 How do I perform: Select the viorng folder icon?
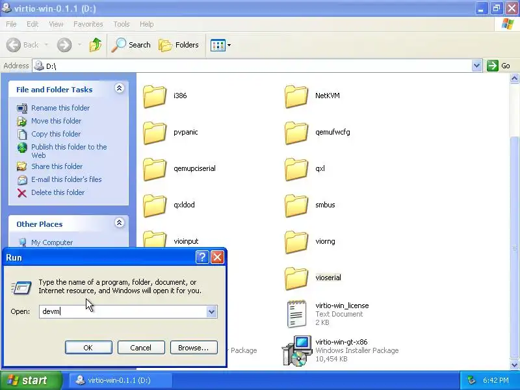296,242
